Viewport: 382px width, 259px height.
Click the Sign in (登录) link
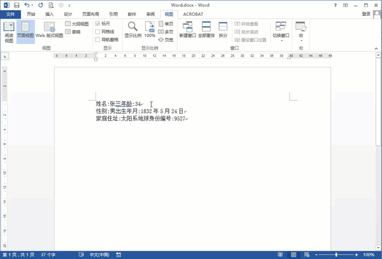pyautogui.click(x=366, y=14)
